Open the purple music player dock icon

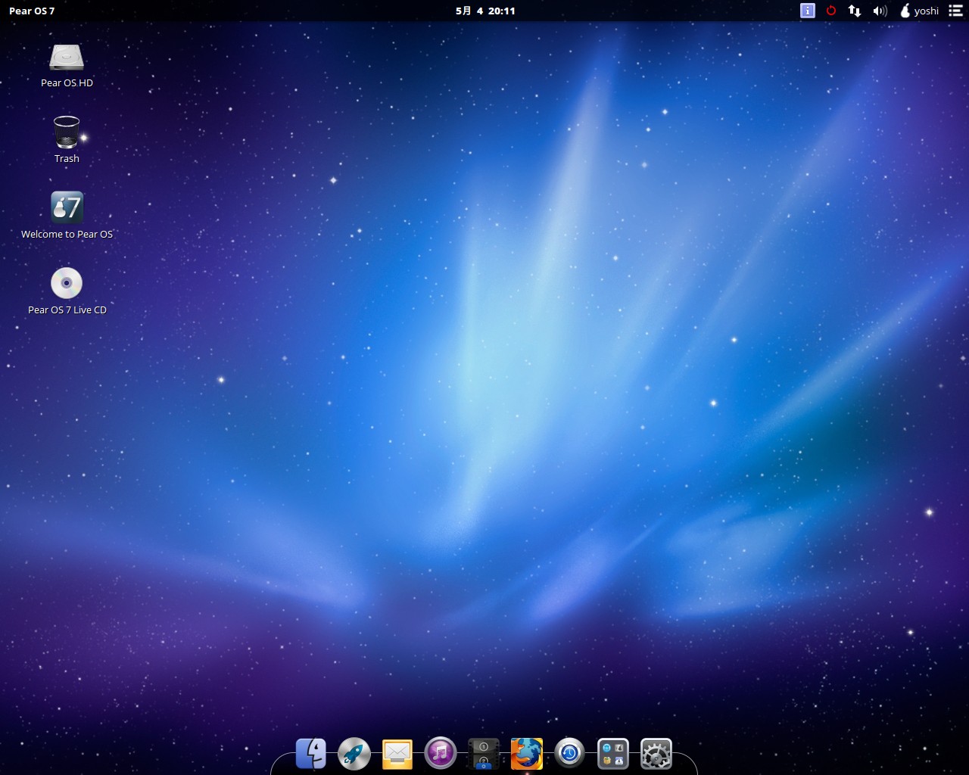coord(440,754)
